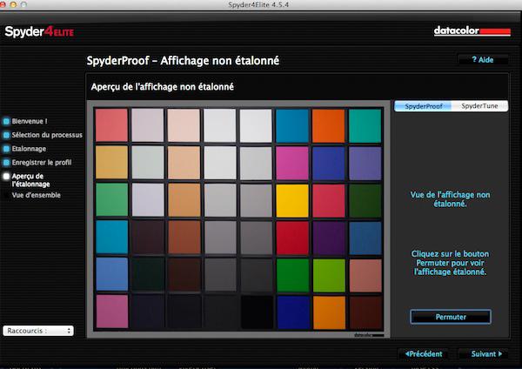Image resolution: width=522 pixels, height=369 pixels.
Task: Select the darkest black color patch
Action: (x=256, y=312)
